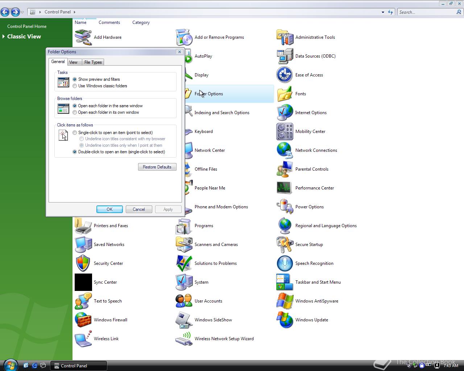The width and height of the screenshot is (464, 371).
Task: Open Data Sources (ODBC) icon
Action: point(285,56)
